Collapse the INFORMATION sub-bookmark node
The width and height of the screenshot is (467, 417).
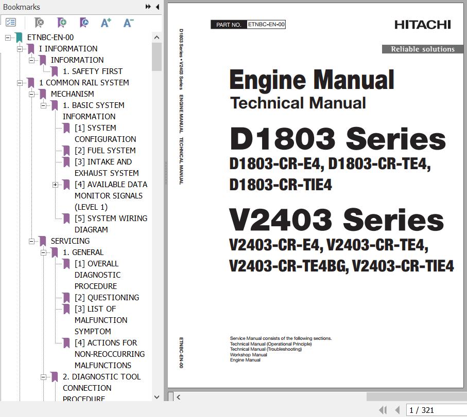pyautogui.click(x=31, y=60)
